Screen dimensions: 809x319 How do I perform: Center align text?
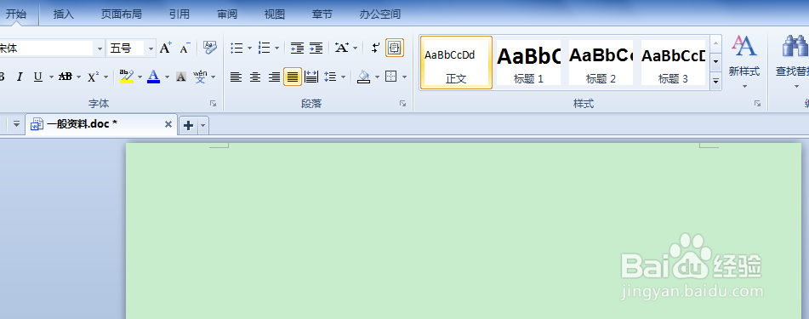255,77
